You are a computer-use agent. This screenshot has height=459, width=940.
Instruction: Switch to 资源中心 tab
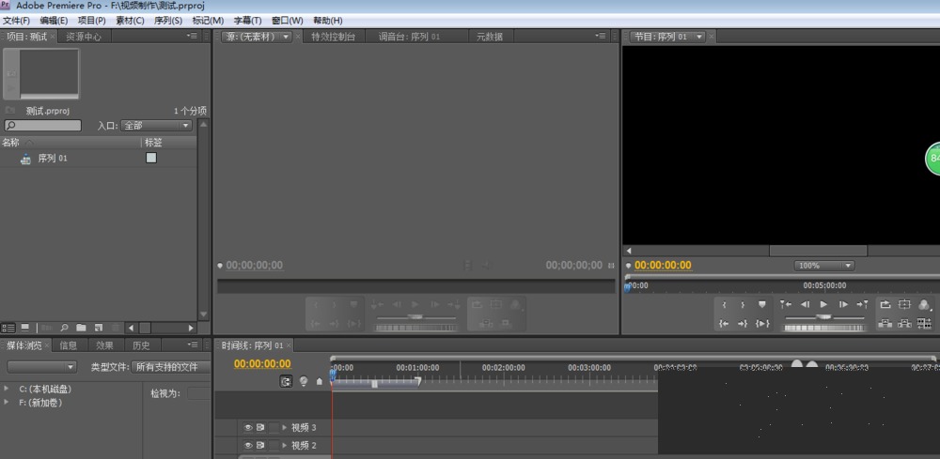click(x=84, y=37)
